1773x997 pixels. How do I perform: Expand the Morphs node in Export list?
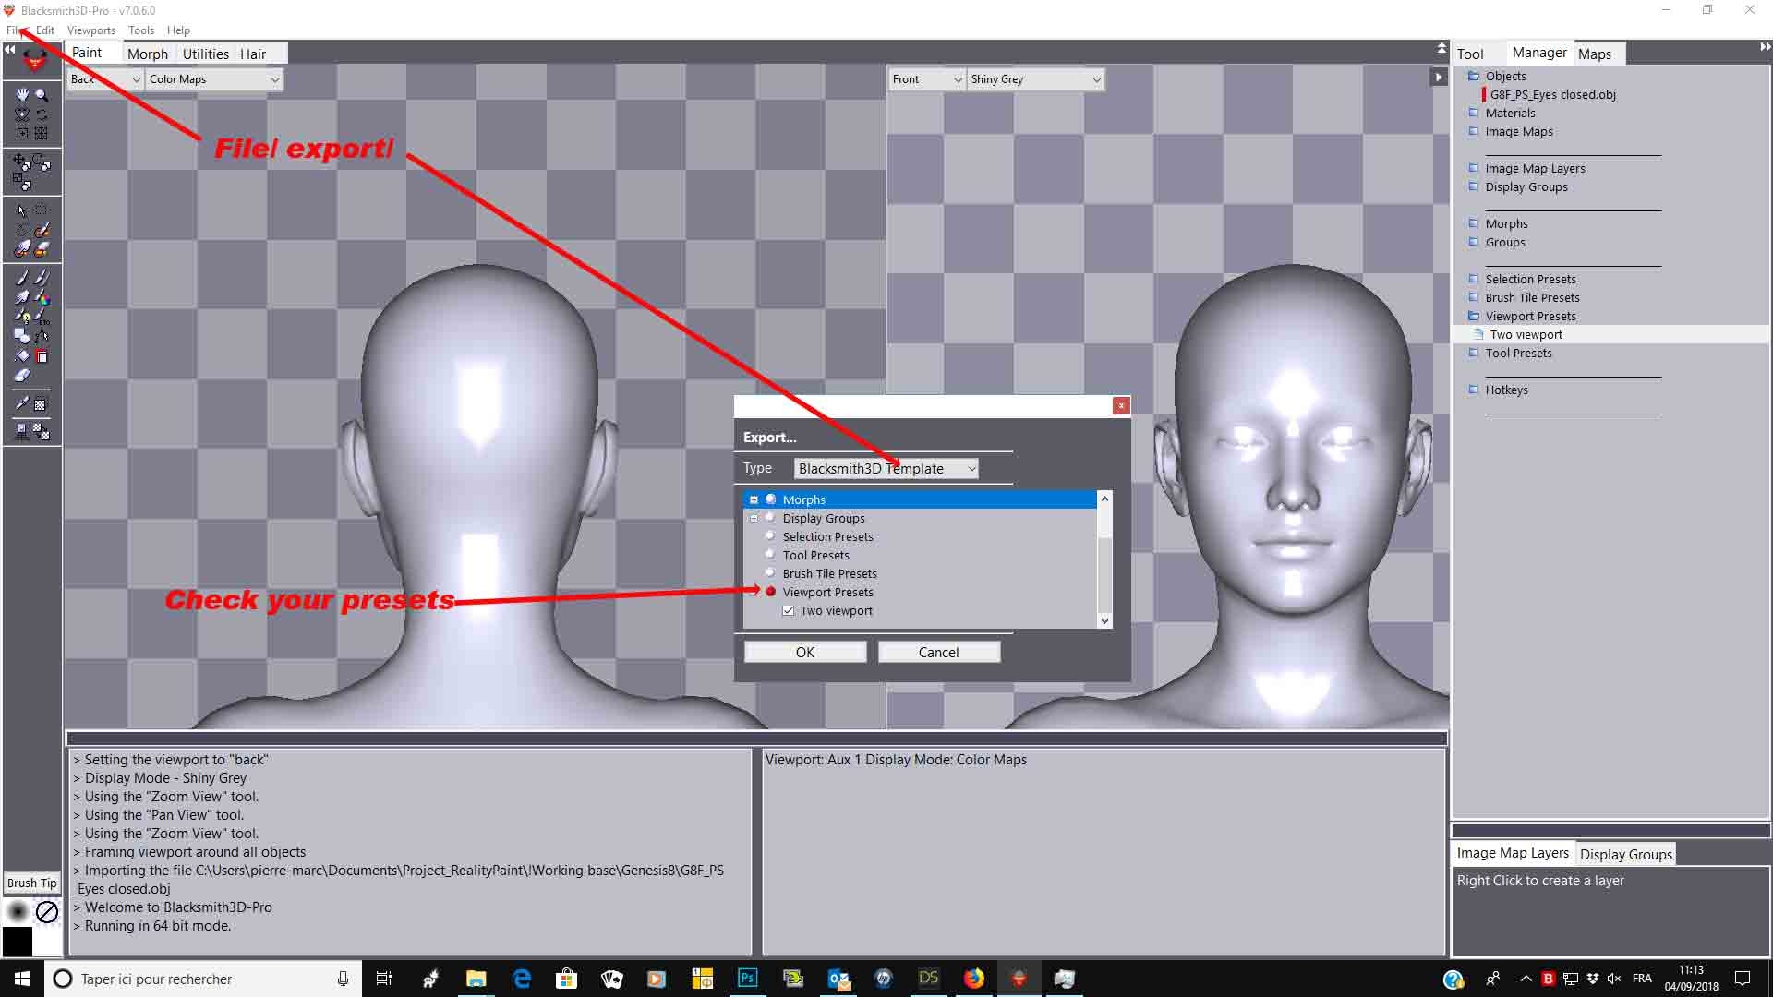point(754,499)
